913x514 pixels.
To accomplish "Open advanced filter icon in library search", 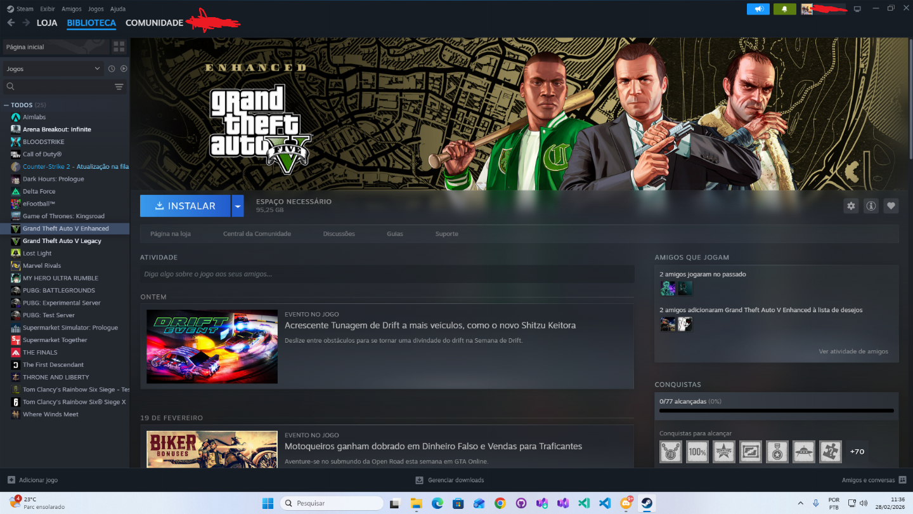I will [x=119, y=86].
